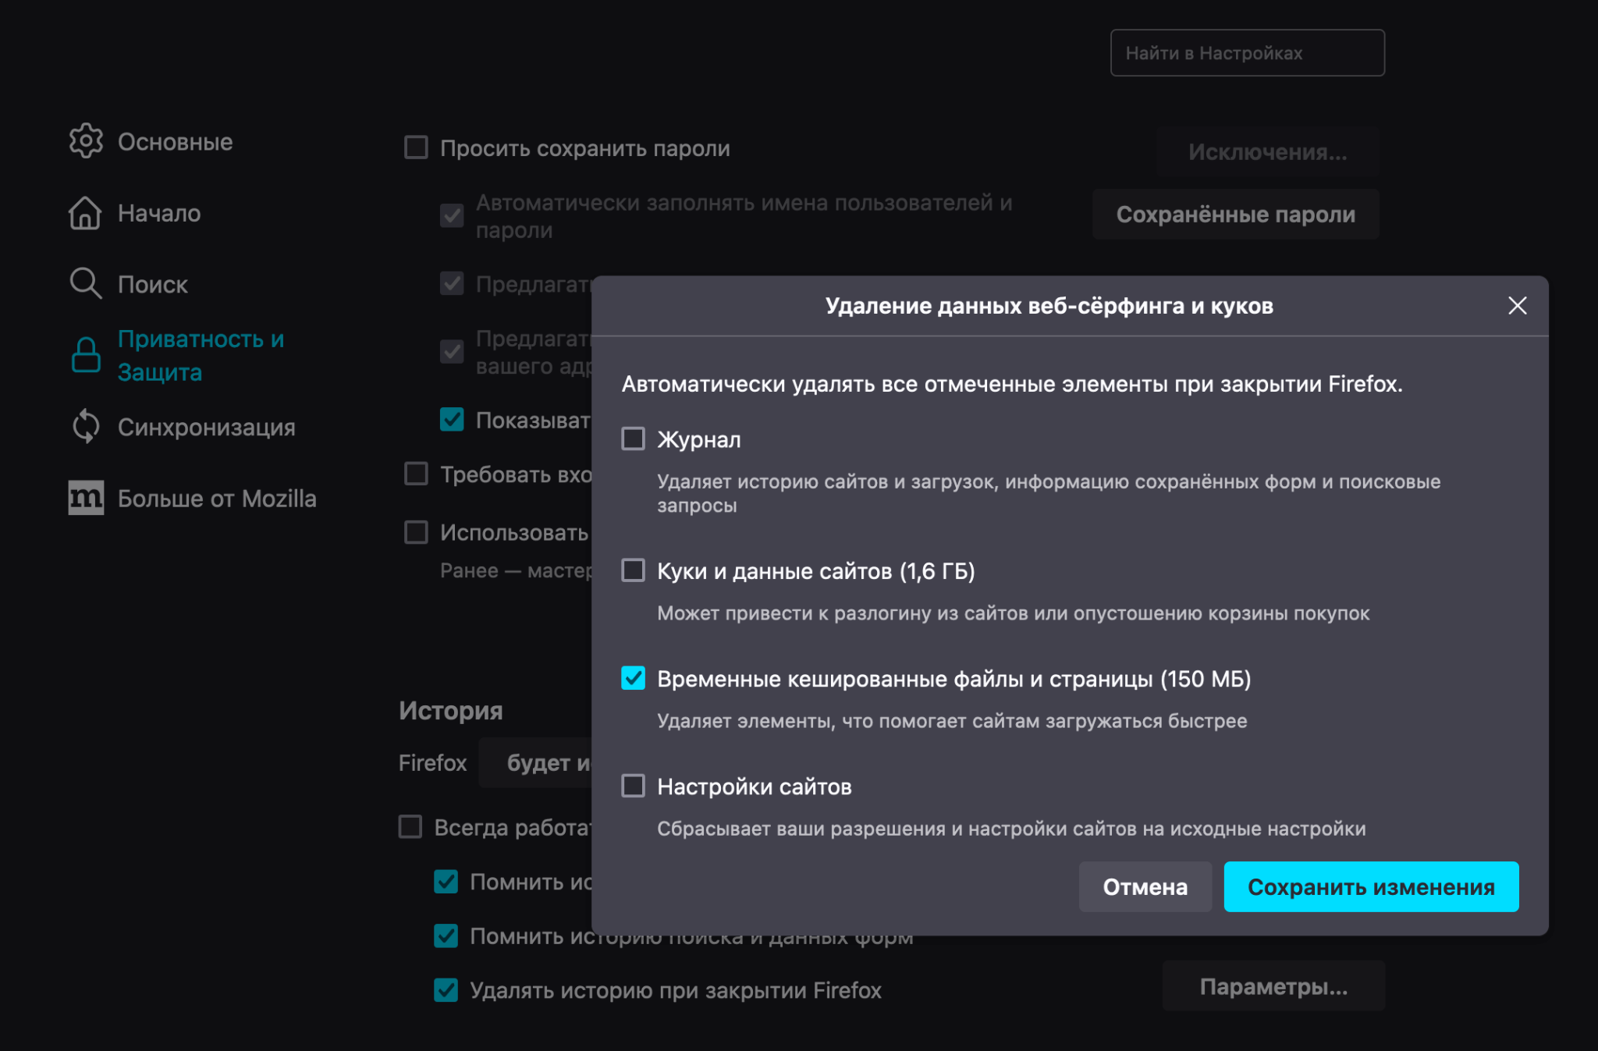Enable the Настройки сайтов checkbox
This screenshot has height=1051, width=1598.
click(633, 786)
